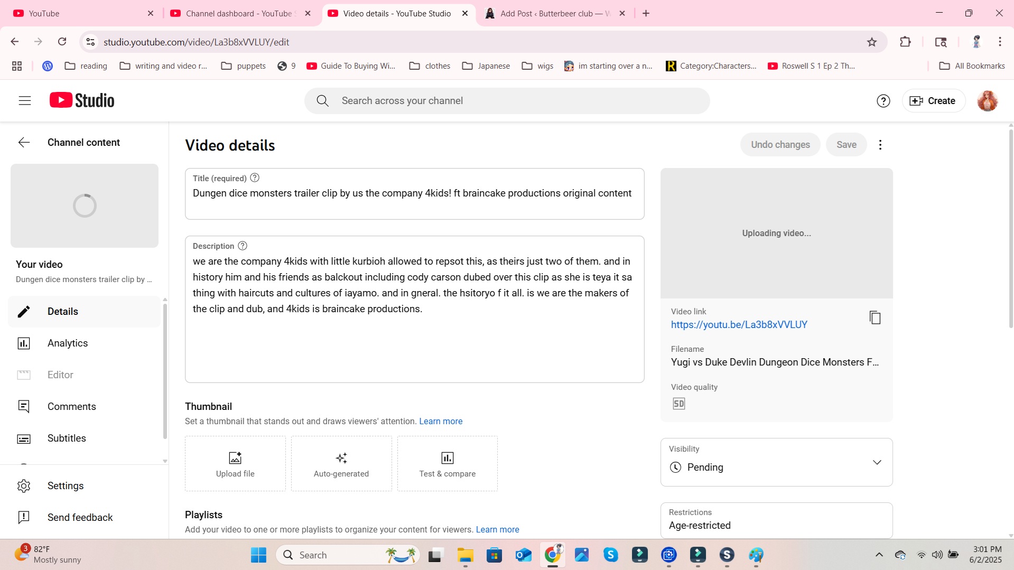Close the Video details browser tab
The width and height of the screenshot is (1014, 570).
point(465,14)
